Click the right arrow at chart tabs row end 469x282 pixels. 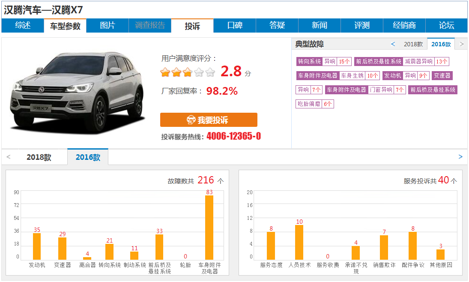pyautogui.click(x=460, y=157)
